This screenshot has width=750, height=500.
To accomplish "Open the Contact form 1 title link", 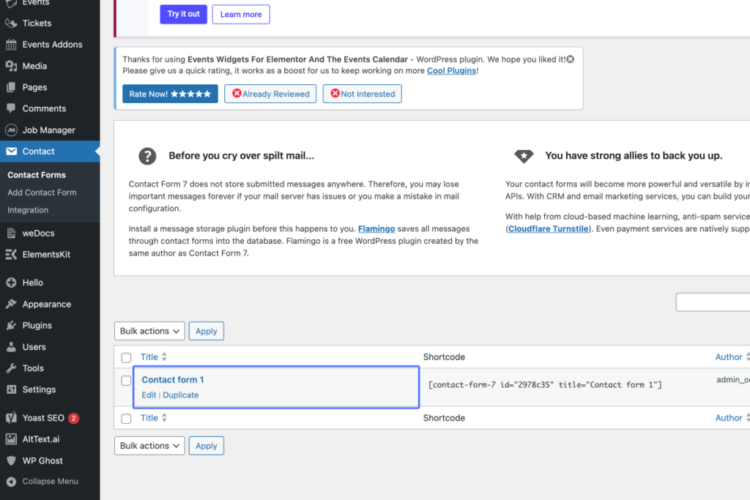I will pyautogui.click(x=173, y=380).
